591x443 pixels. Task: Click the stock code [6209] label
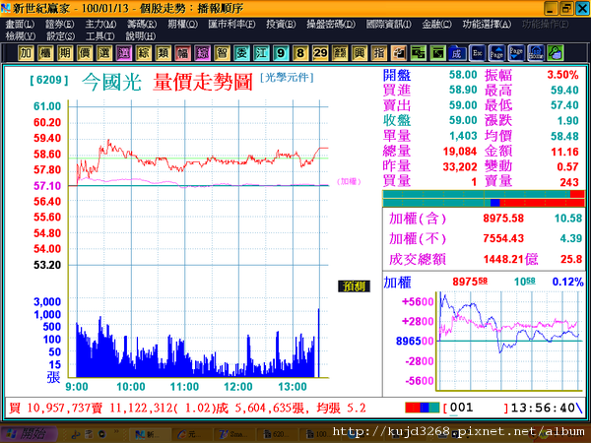(x=49, y=80)
